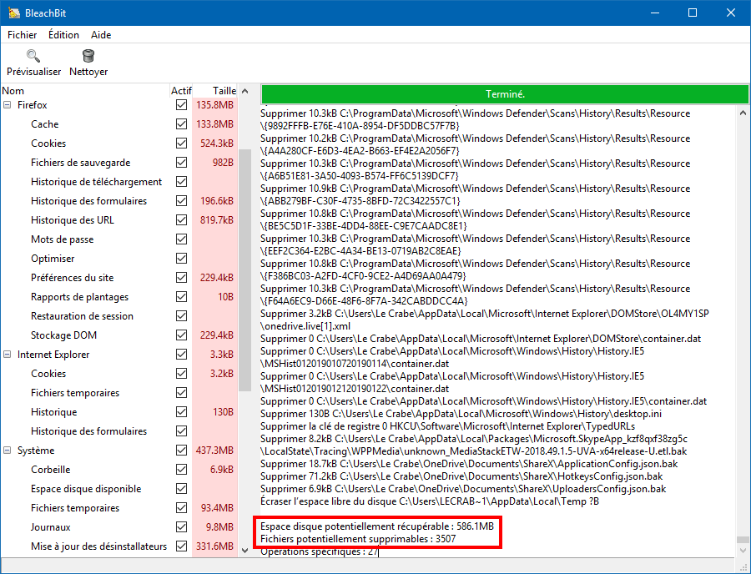Viewport: 751px width, 574px height.
Task: Click log line mentioning TypedURLs registry key
Action: pyautogui.click(x=448, y=426)
